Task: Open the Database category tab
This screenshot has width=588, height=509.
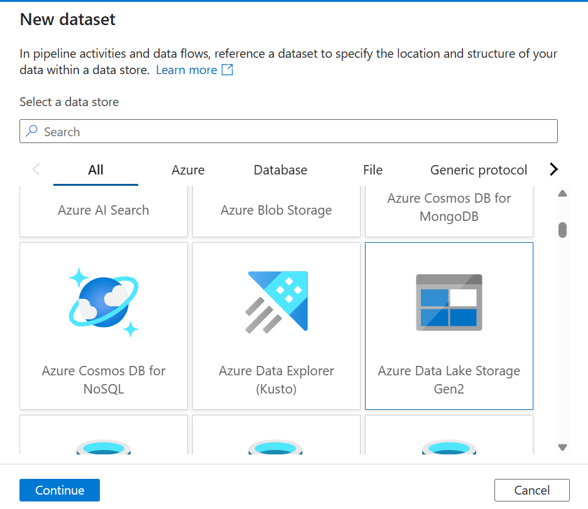Action: click(280, 169)
